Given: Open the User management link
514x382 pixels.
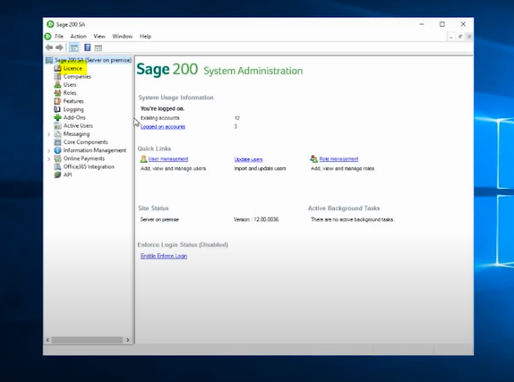Looking at the screenshot, I should (168, 159).
